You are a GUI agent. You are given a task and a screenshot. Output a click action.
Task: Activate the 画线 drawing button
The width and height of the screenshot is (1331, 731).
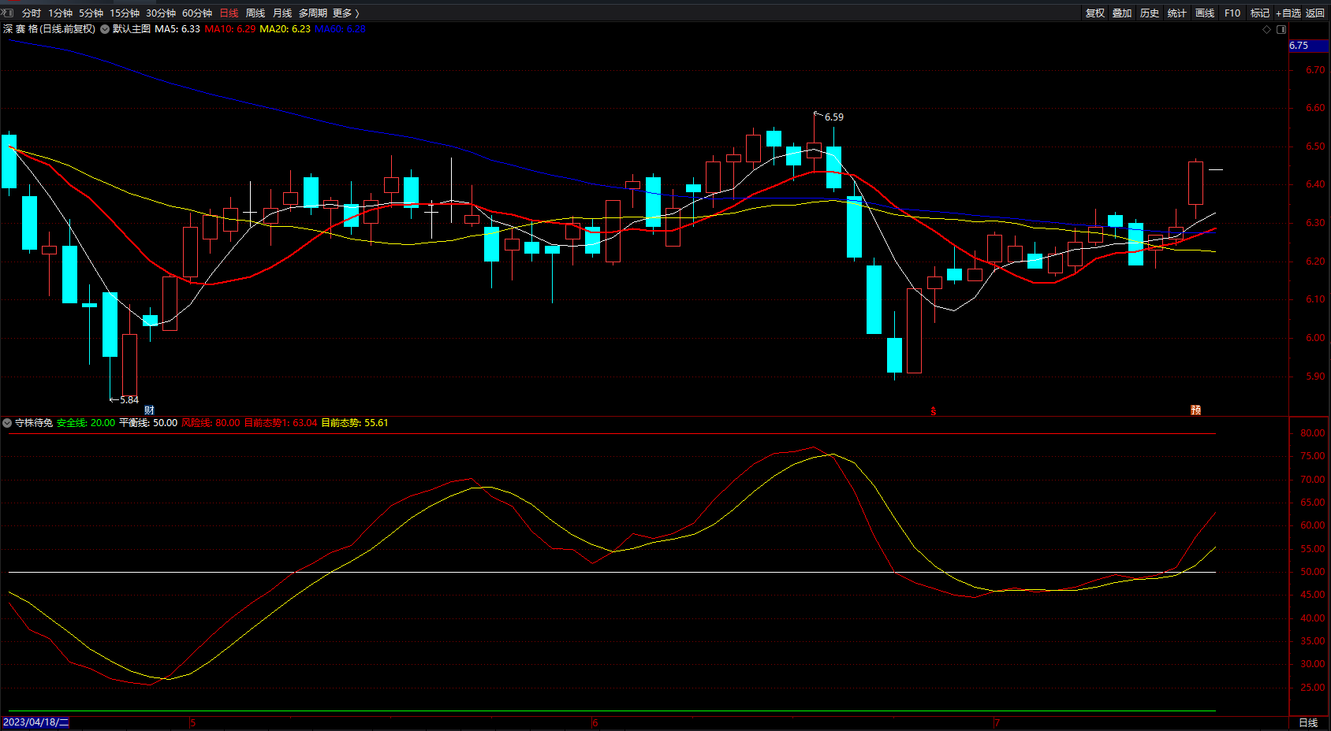point(1205,13)
